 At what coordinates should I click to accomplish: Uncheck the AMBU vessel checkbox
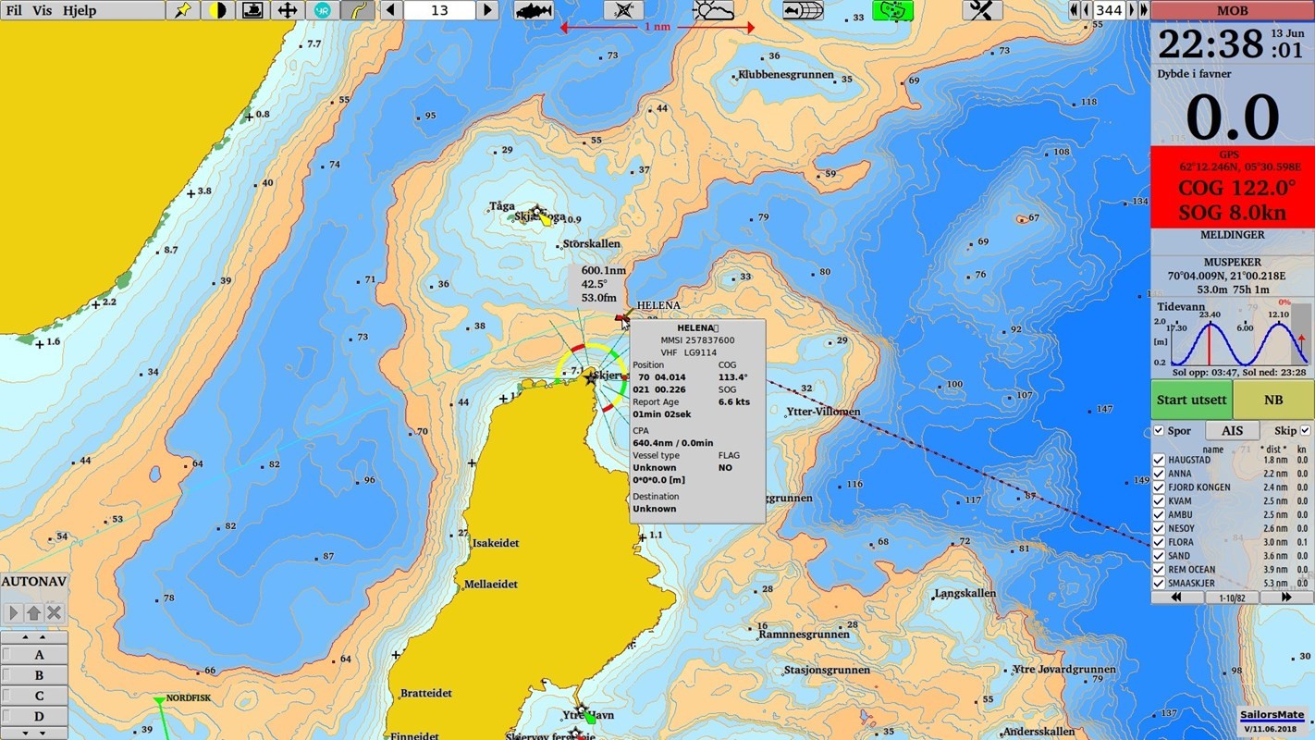pos(1159,515)
